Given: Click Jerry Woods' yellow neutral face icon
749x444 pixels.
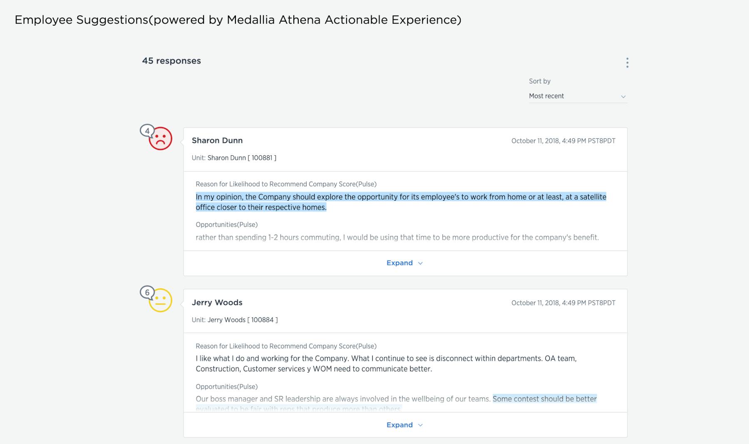Looking at the screenshot, I should 161,300.
